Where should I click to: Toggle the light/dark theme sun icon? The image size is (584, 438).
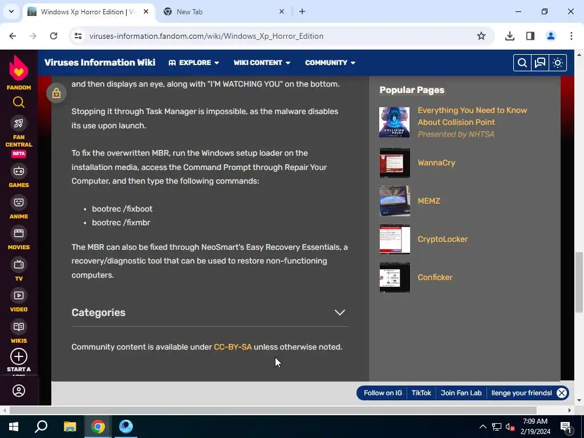coord(558,63)
